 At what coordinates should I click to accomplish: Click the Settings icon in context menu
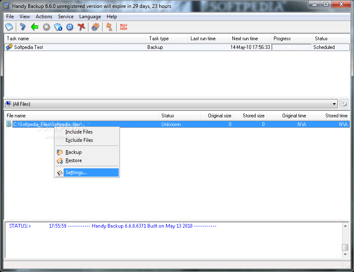click(60, 173)
